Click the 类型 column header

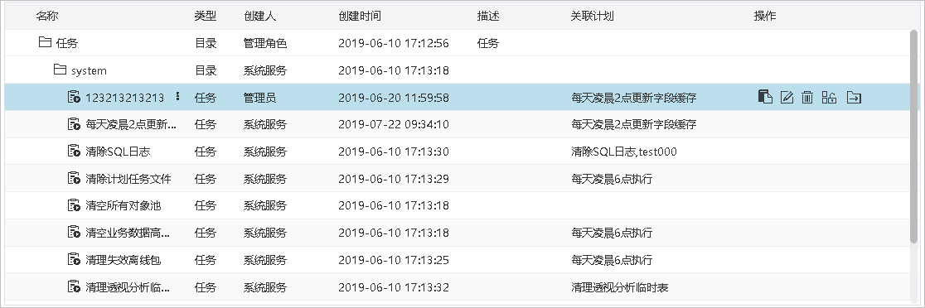click(x=206, y=16)
